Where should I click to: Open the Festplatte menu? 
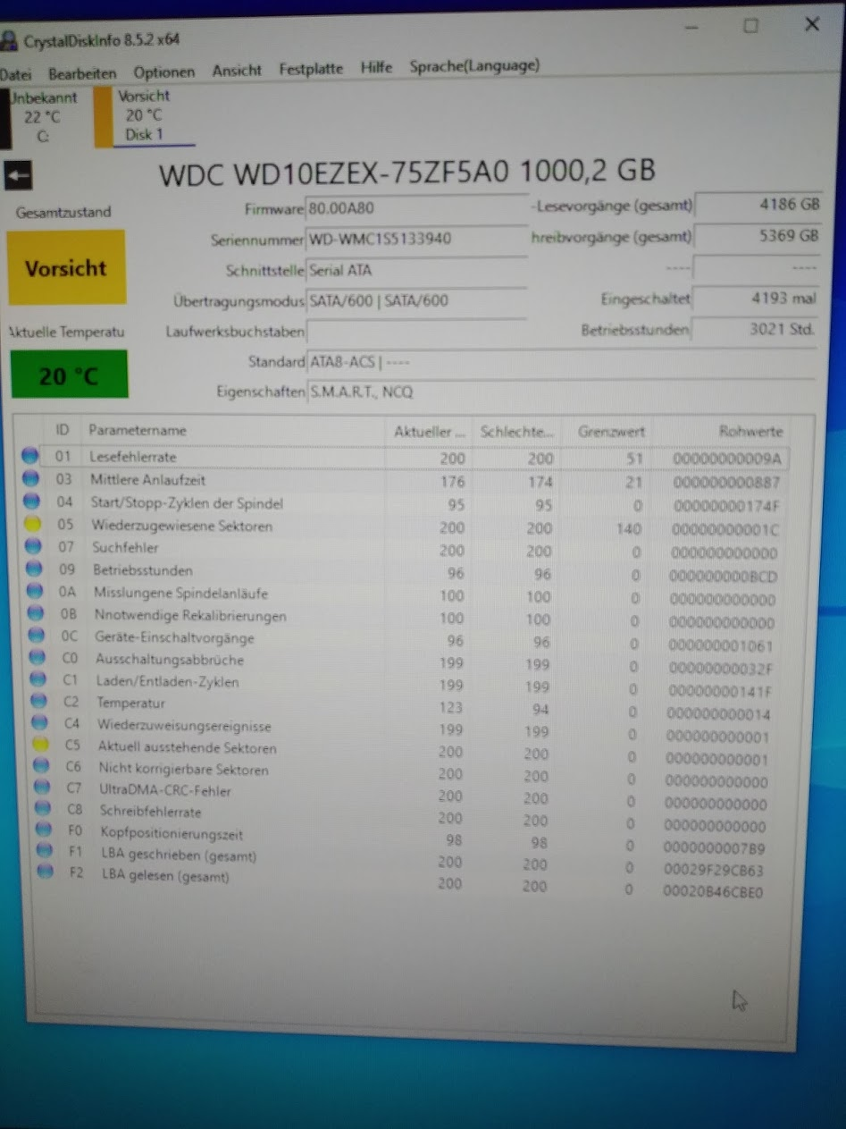tap(310, 68)
